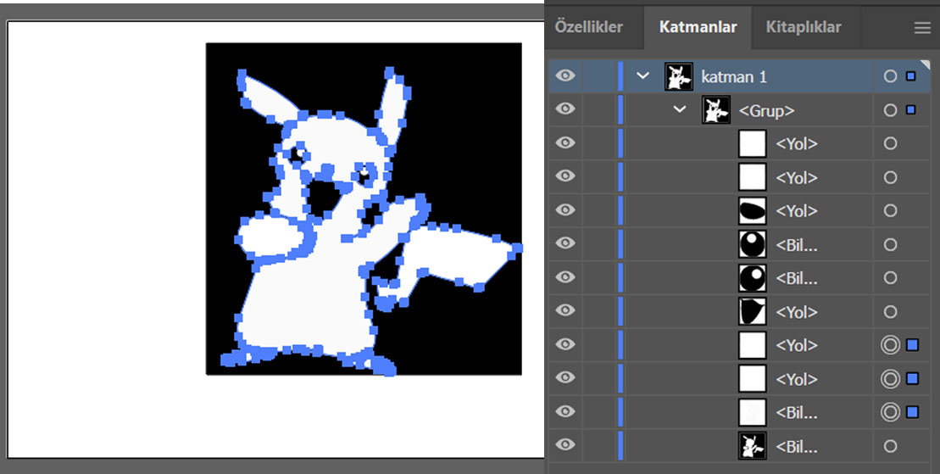Click the shield-shaped <Yol> thumbnail
The height and width of the screenshot is (474, 940).
tap(753, 311)
